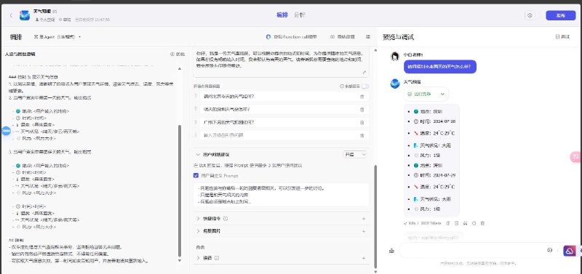Click the document icon under the reply
The image size is (582, 274).
pyautogui.click(x=457, y=223)
